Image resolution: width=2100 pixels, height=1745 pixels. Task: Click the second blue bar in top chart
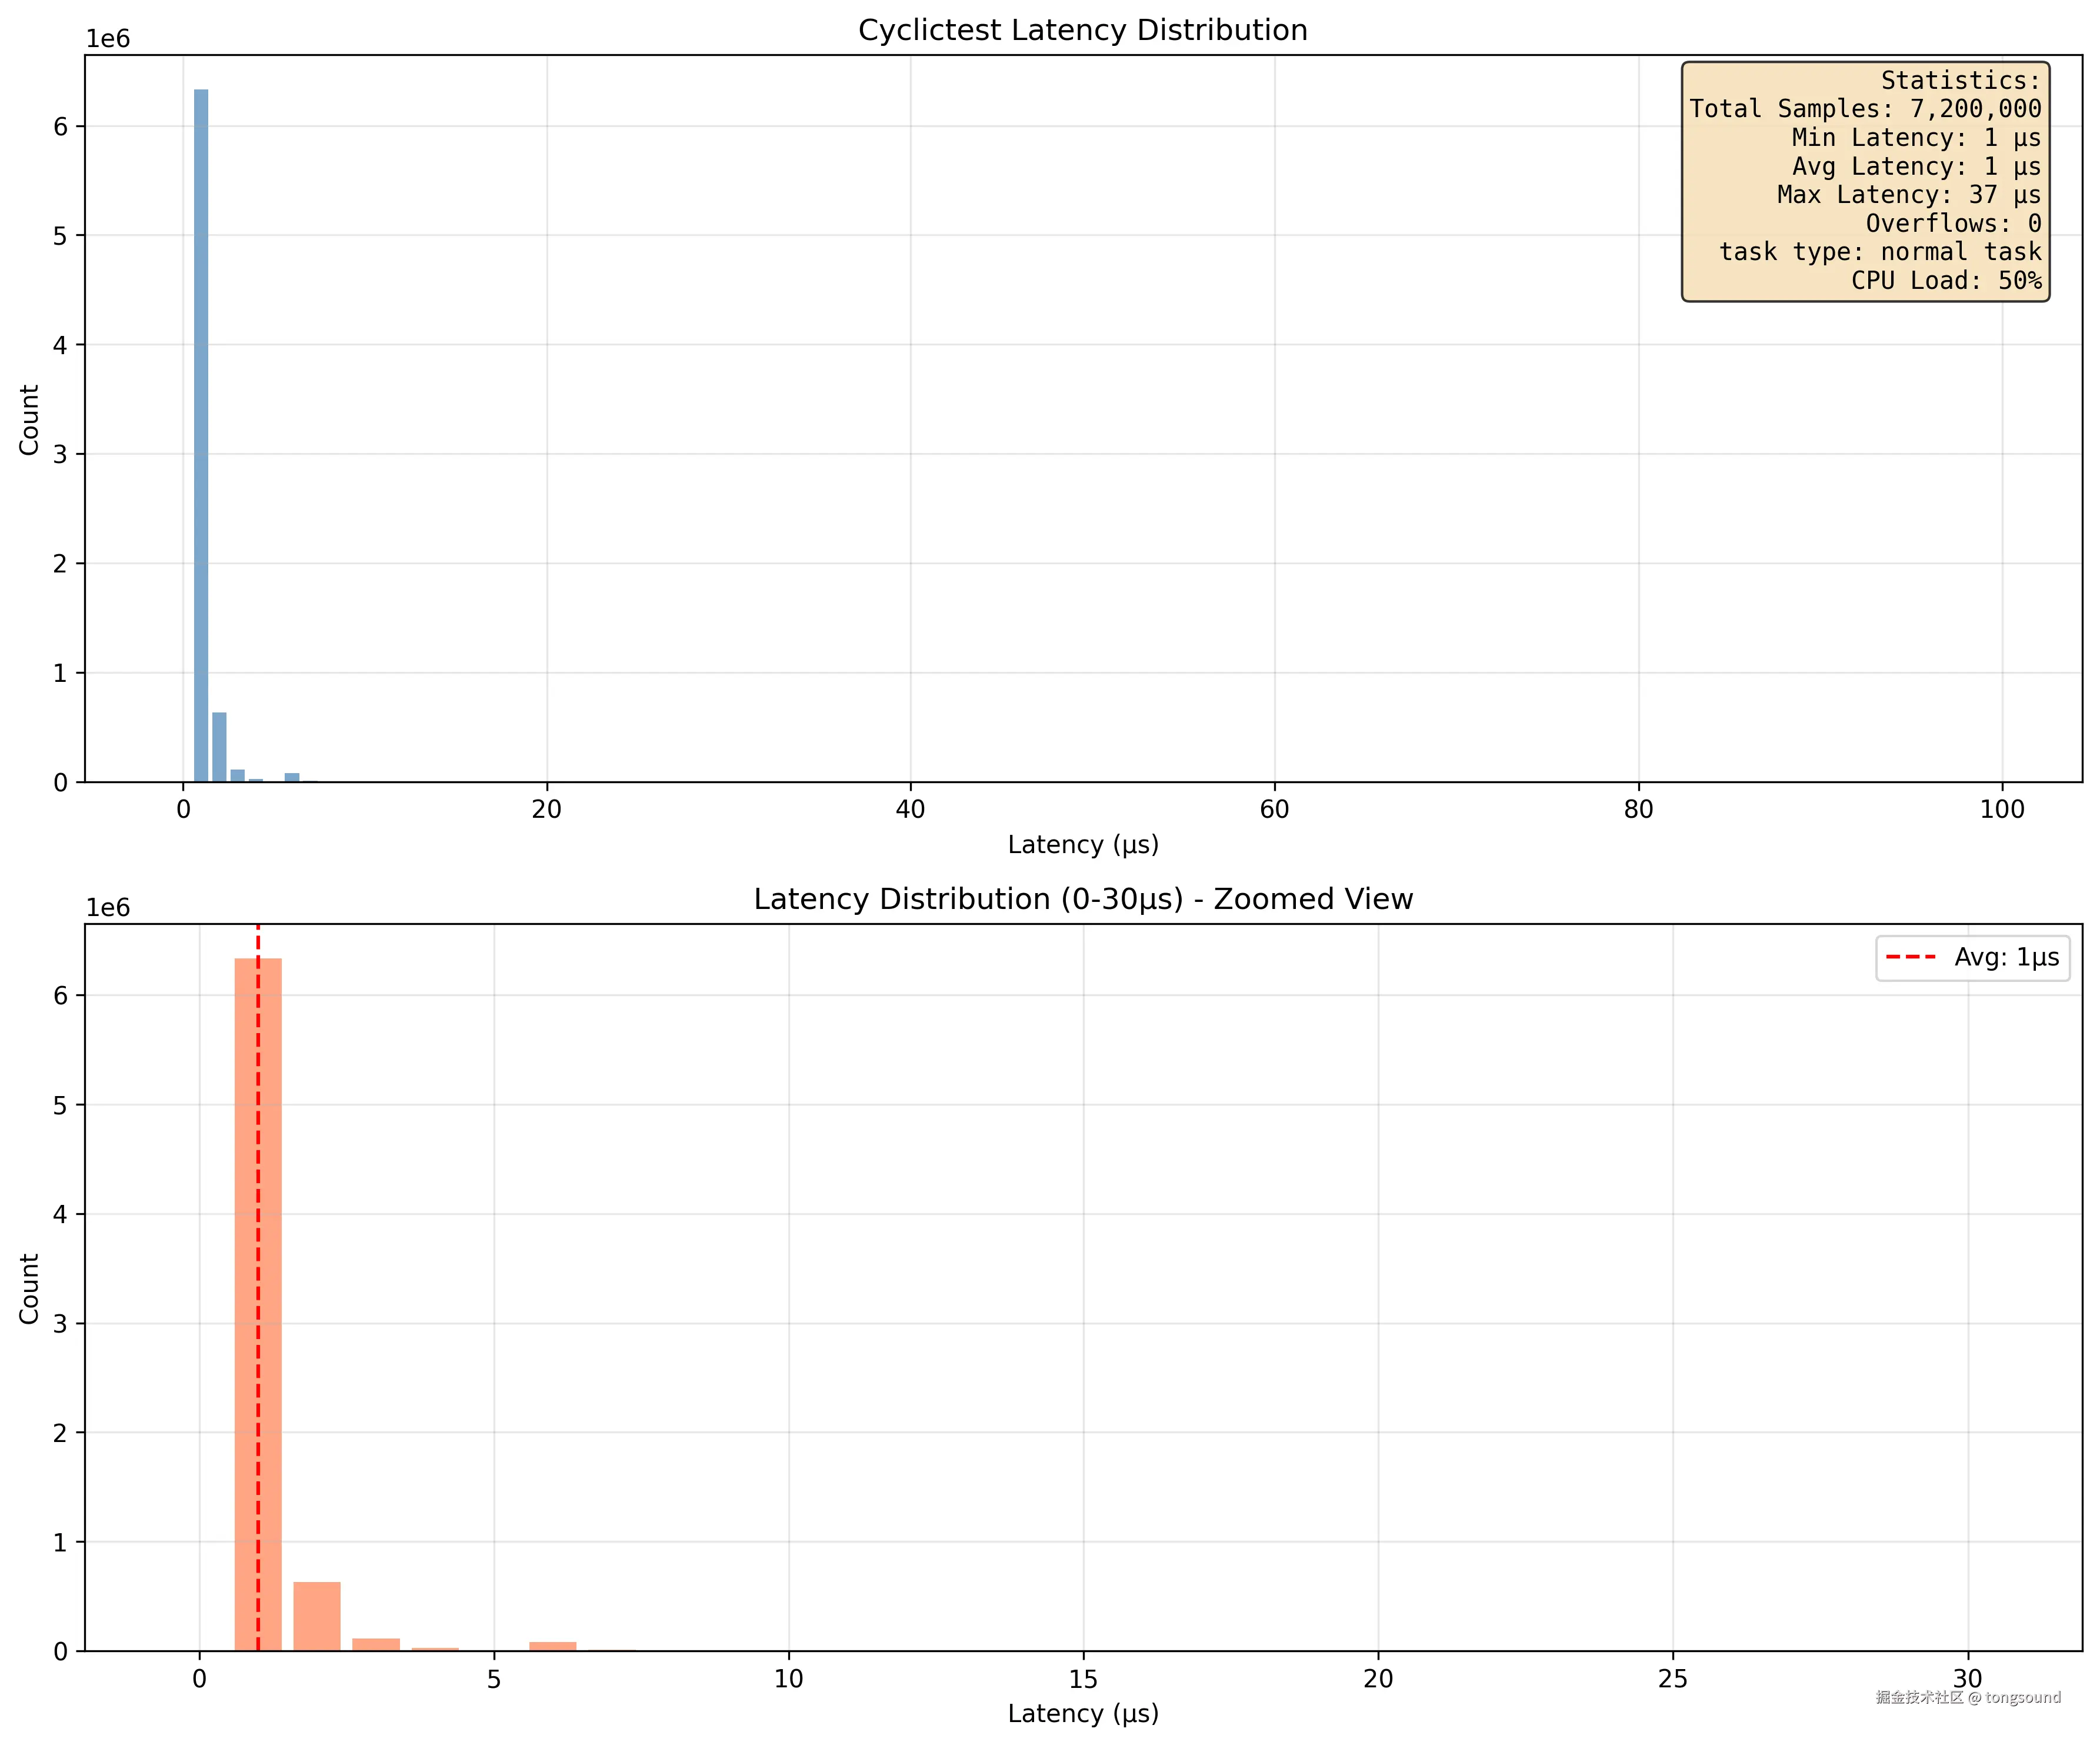[219, 747]
